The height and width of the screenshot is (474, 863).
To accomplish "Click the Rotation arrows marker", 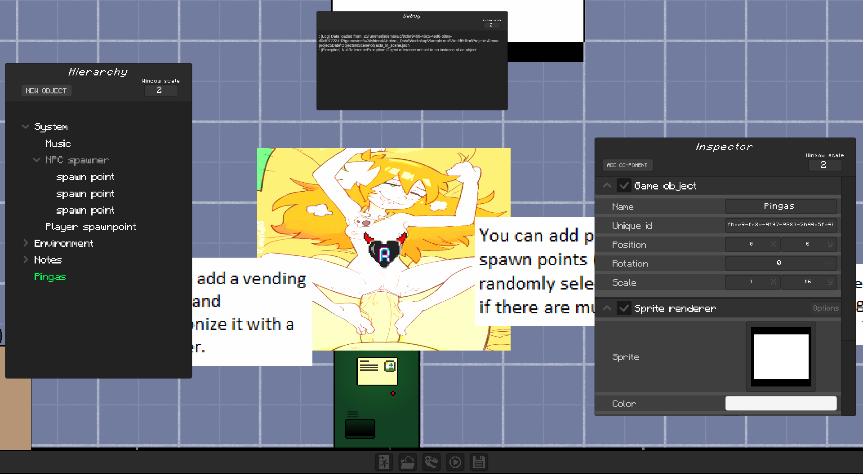I will click(x=829, y=263).
